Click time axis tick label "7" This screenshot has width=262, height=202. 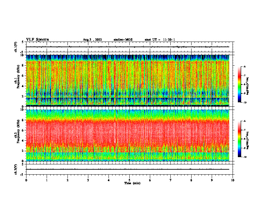tap(171, 180)
